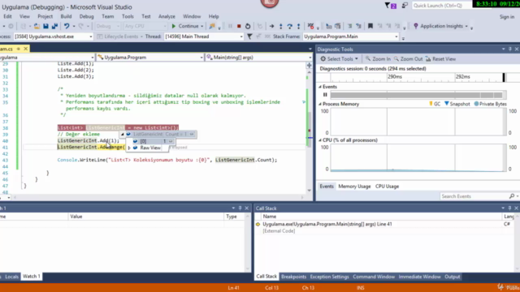Click the Events timeline bar
Image resolution: width=520 pixels, height=292 pixels.
(418, 95)
